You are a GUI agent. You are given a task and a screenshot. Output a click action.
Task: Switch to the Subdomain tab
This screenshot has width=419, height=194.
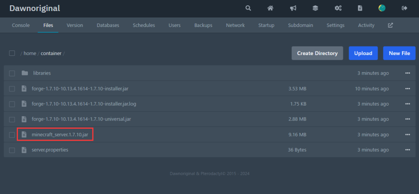click(x=301, y=25)
